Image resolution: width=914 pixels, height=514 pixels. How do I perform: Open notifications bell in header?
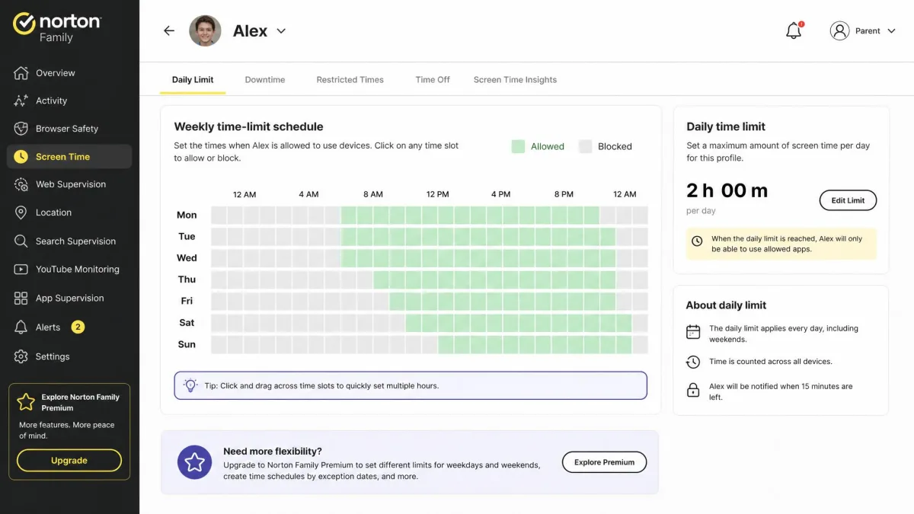tap(794, 31)
